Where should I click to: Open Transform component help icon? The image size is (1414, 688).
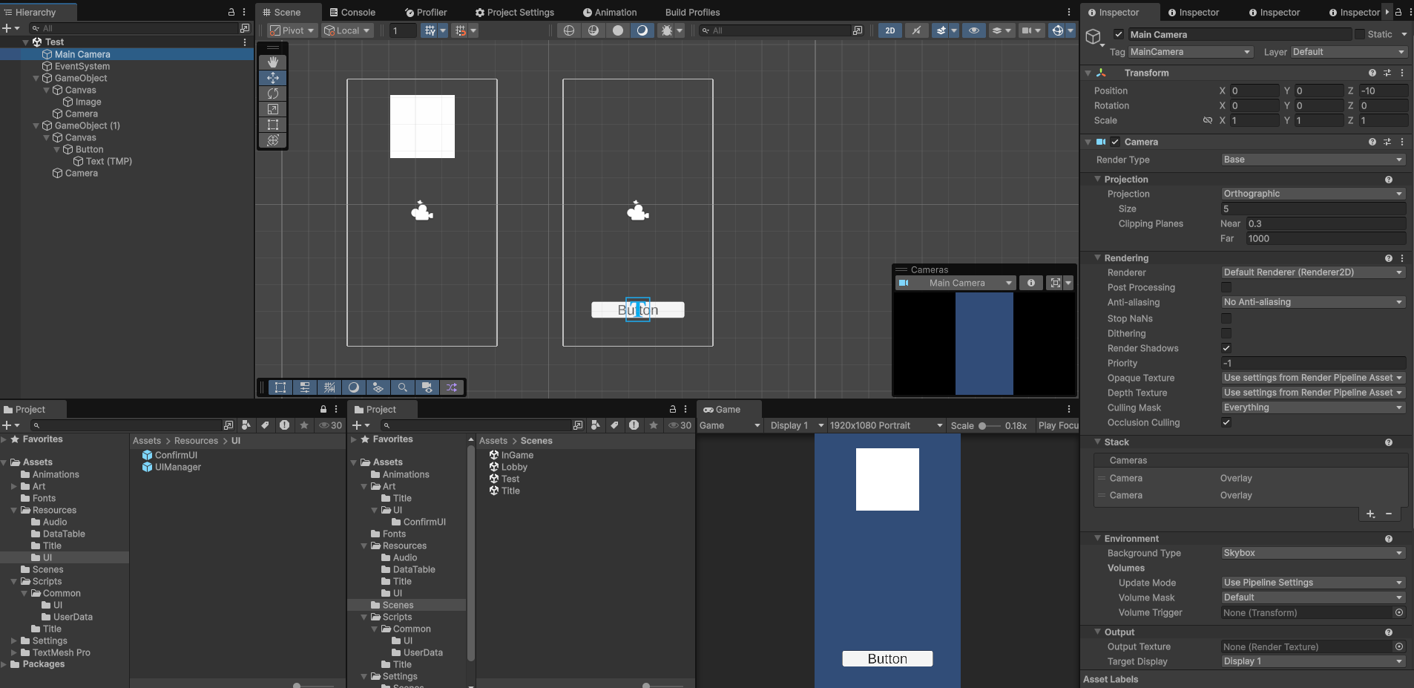(1372, 73)
